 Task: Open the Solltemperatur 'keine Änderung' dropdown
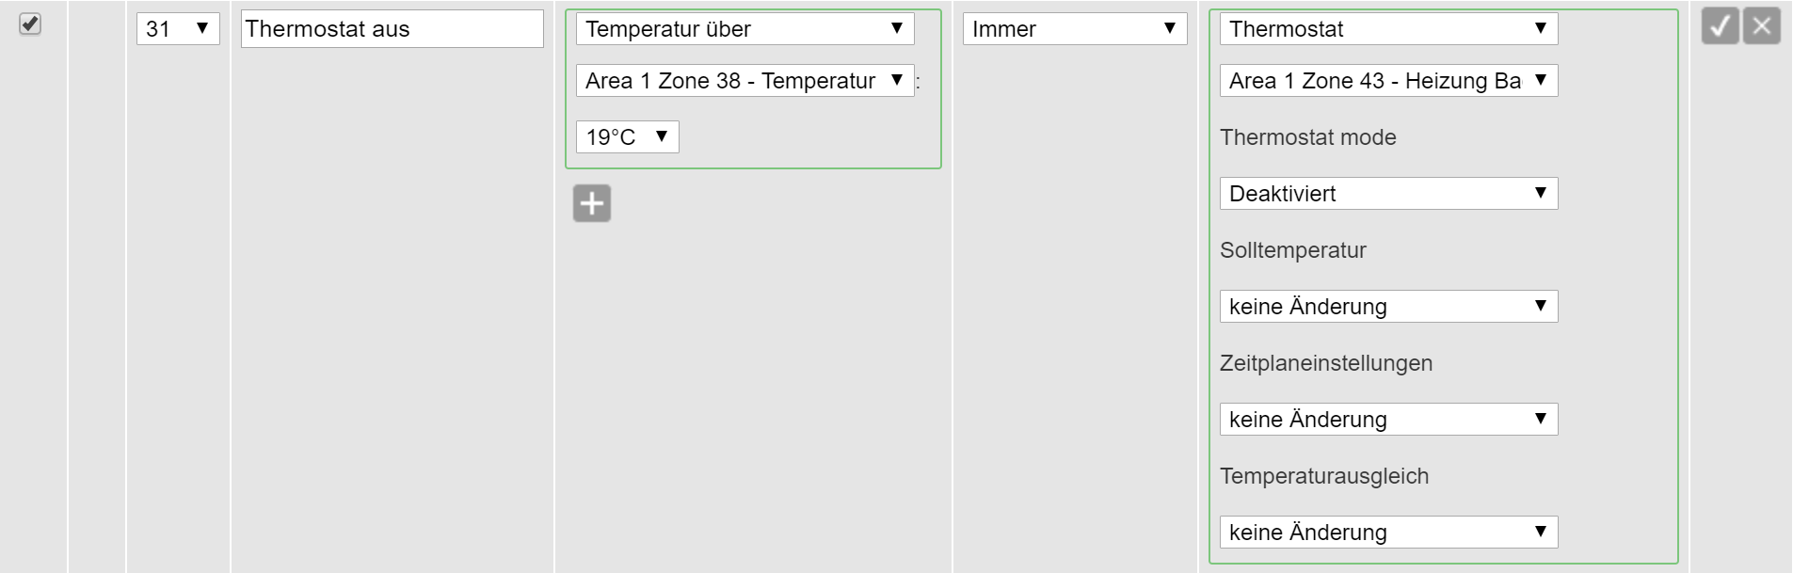(1388, 307)
